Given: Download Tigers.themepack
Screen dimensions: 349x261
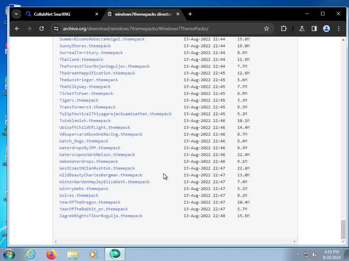Looking at the screenshot, I should [79, 100].
